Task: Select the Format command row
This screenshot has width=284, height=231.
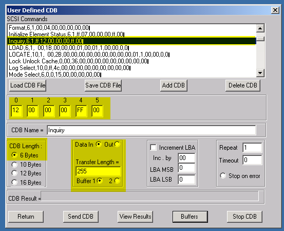Action: point(131,28)
